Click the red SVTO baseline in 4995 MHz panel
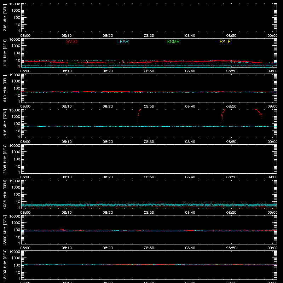 (149, 209)
